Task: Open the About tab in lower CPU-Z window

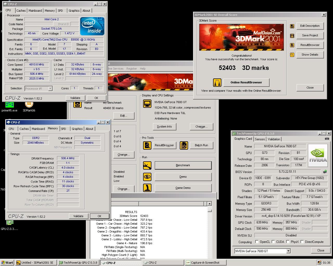Action: tap(89, 129)
